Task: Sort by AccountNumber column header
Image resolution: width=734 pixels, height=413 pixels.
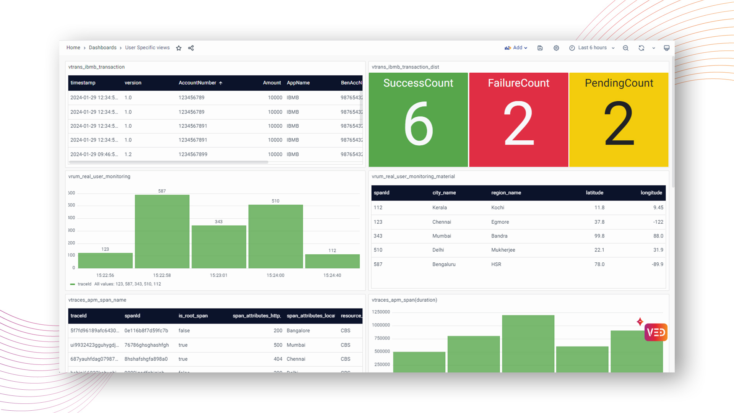Action: tap(197, 83)
